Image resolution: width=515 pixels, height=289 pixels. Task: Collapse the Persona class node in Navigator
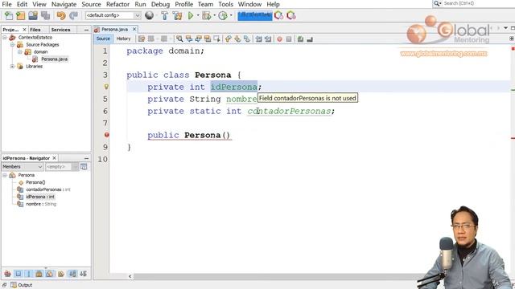pos(5,175)
